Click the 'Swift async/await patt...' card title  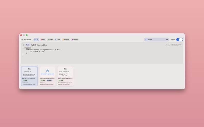(x=65, y=78)
